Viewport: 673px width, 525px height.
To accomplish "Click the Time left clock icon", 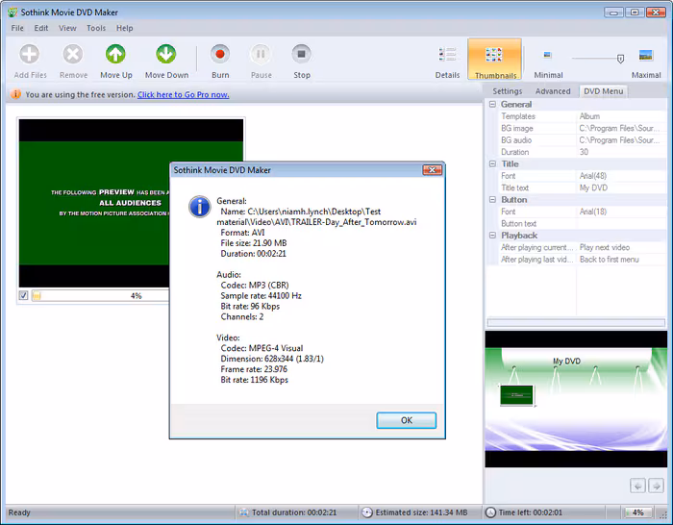I will [490, 512].
